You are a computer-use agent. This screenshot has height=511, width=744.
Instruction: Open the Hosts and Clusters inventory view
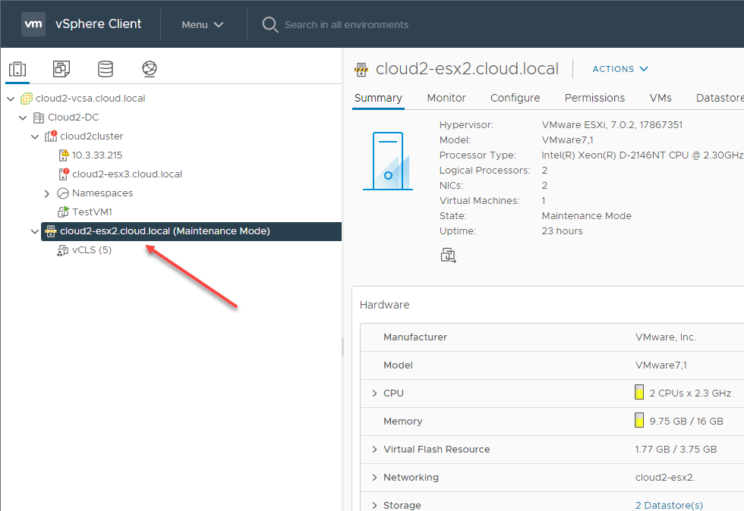click(17, 70)
